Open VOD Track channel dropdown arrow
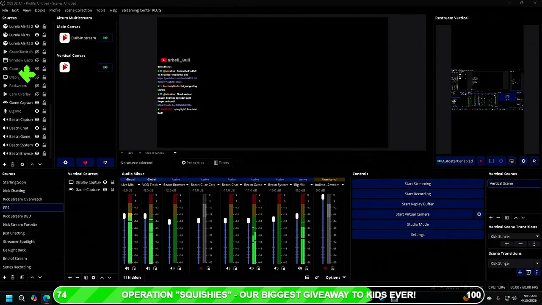 [160, 185]
